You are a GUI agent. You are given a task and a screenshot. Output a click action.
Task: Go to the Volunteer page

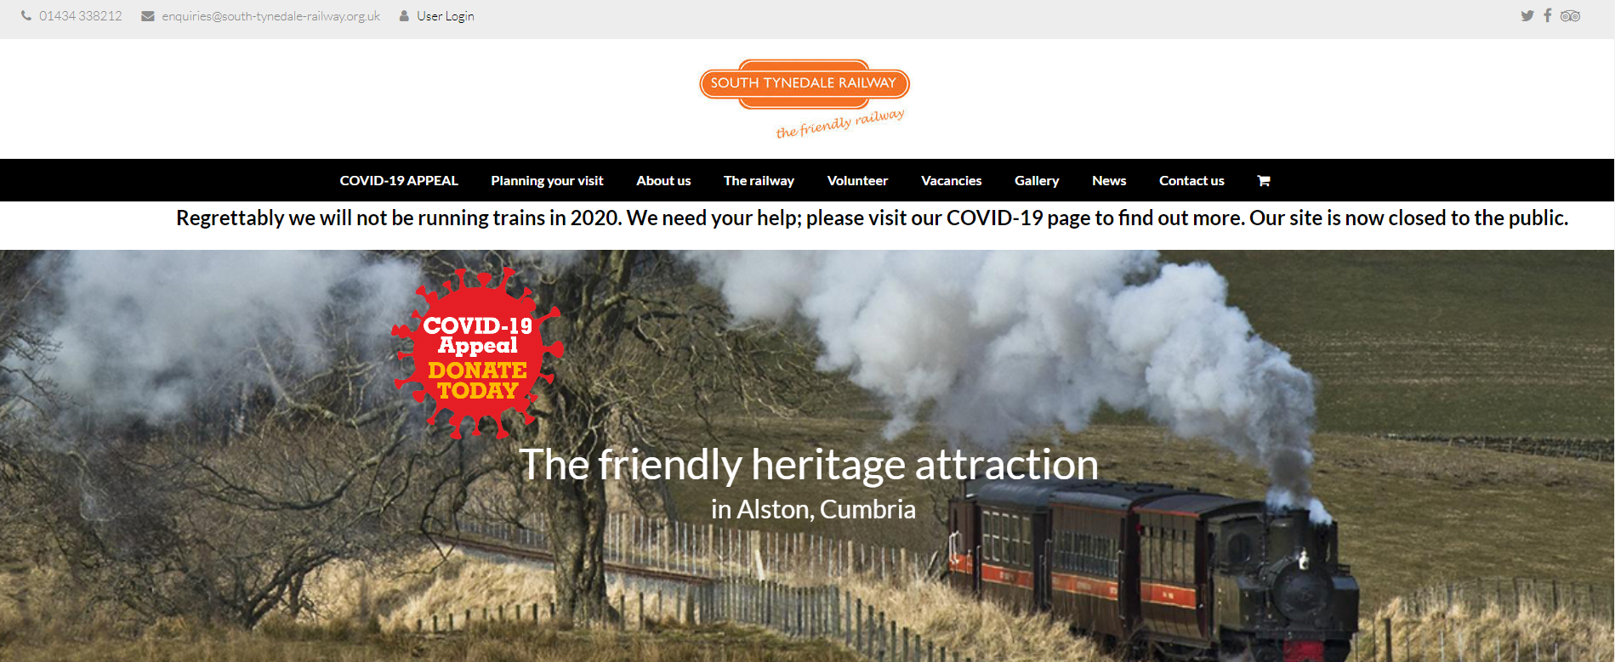coord(857,180)
